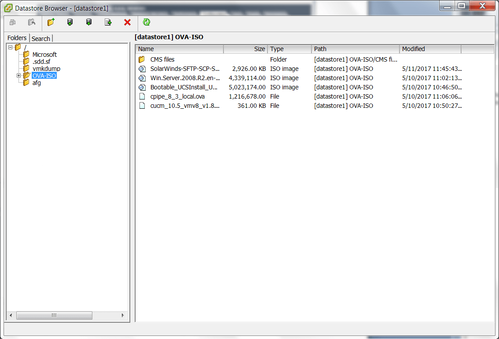Select the root folder icon in tree
This screenshot has width=499, height=339.
pyautogui.click(x=18, y=47)
